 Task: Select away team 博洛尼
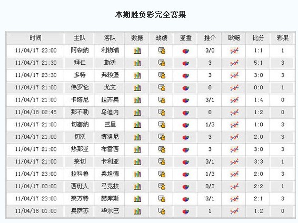(110, 137)
